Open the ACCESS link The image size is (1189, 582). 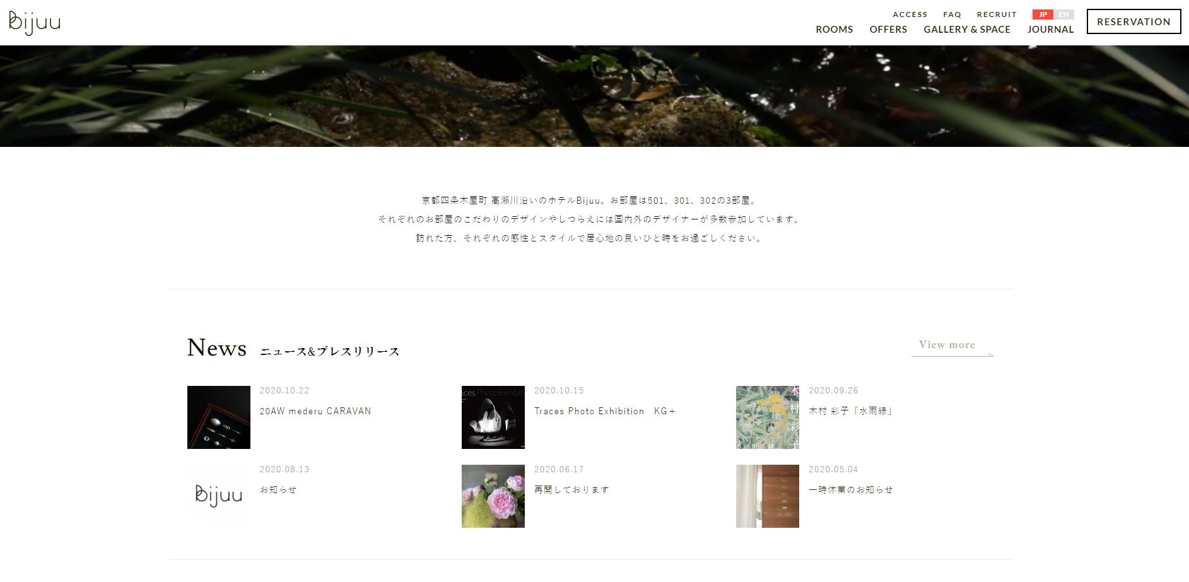tap(910, 15)
